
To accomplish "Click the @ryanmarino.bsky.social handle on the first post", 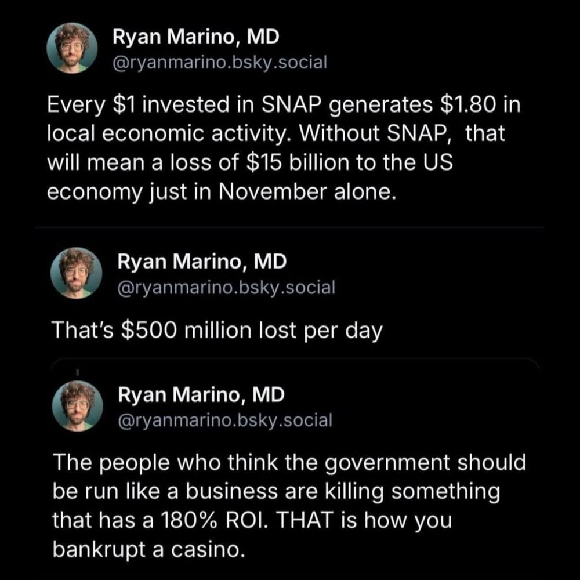I will (219, 61).
